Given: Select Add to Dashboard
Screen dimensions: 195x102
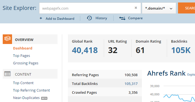Looking at the screenshot, I should pyautogui.click(x=60, y=19).
